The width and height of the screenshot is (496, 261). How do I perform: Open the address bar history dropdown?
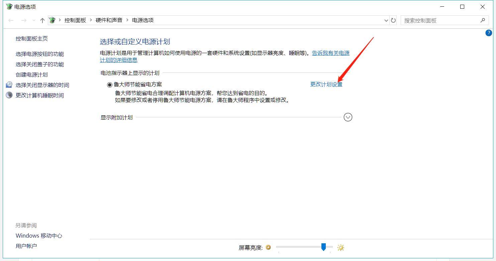(x=387, y=20)
